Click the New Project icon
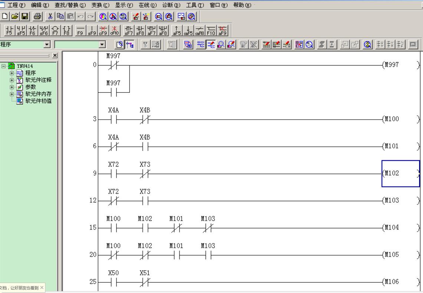 coord(4,16)
